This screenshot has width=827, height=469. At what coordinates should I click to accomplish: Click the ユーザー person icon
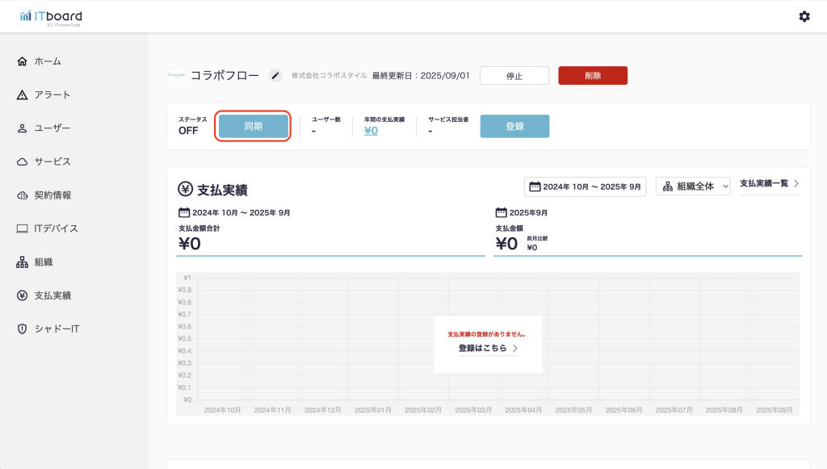pyautogui.click(x=23, y=128)
